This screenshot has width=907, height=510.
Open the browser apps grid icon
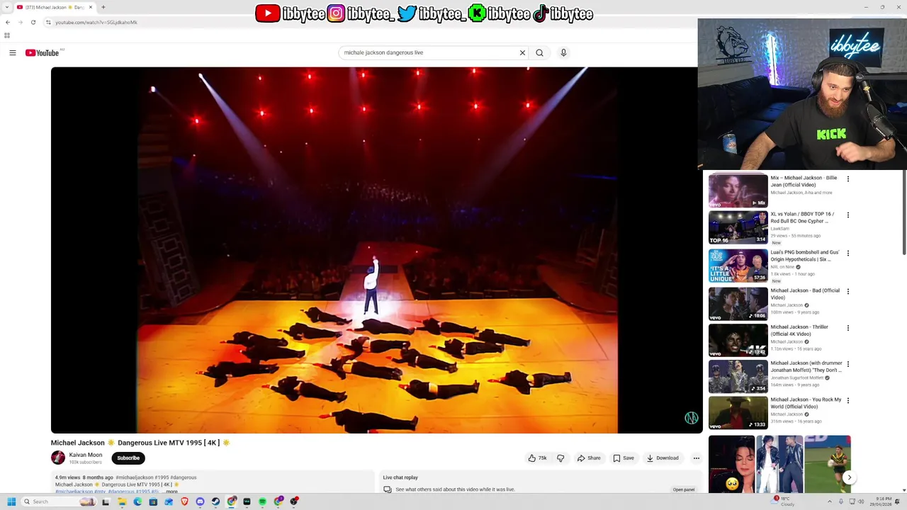click(x=7, y=35)
